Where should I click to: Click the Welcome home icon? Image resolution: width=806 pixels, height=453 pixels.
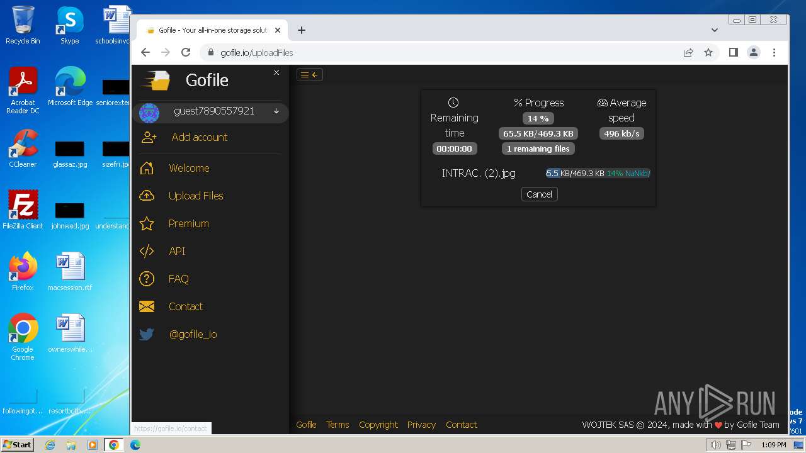[x=147, y=168]
